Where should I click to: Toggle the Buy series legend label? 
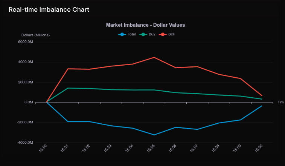[152, 34]
